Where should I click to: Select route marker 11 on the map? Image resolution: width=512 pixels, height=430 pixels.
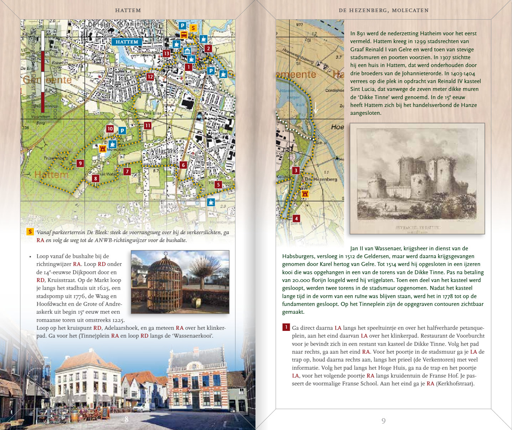(148, 125)
